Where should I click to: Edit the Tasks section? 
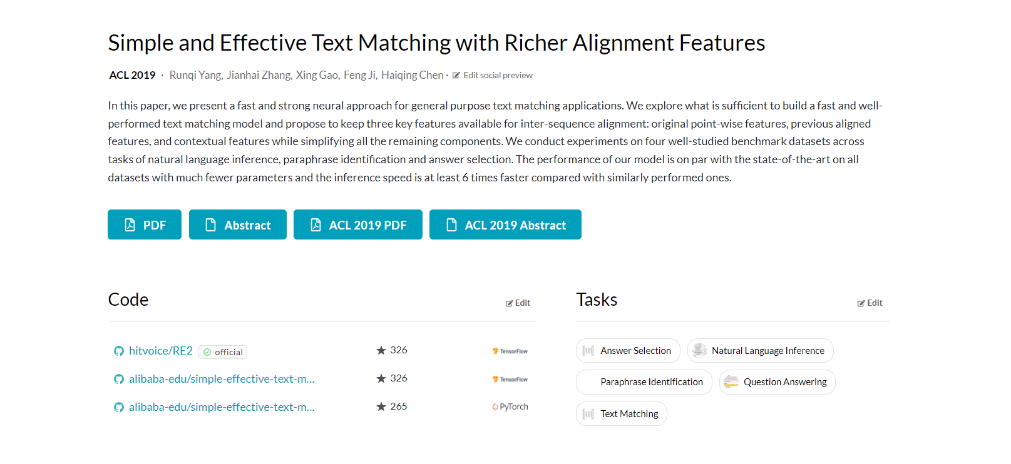(870, 303)
